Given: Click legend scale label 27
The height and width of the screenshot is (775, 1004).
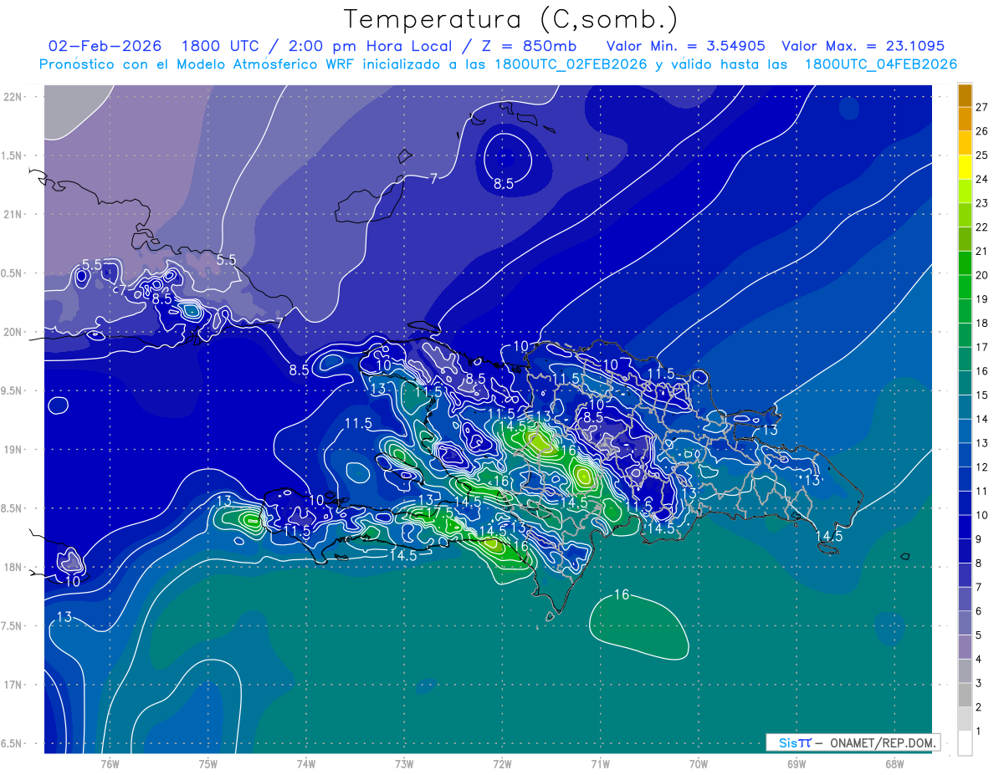Looking at the screenshot, I should click(x=981, y=108).
